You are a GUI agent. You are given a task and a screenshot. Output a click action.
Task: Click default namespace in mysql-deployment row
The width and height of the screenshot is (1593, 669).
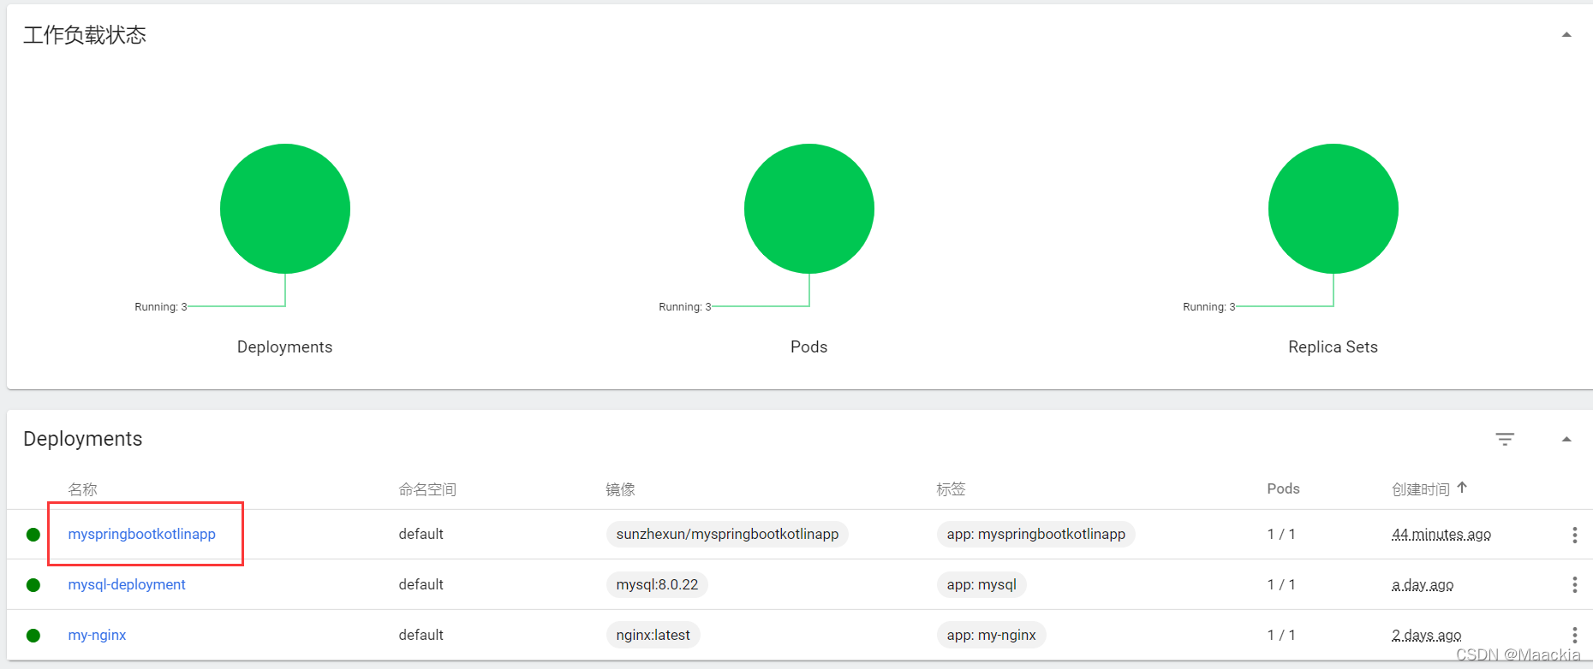[x=421, y=584]
